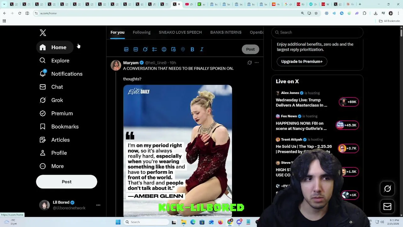Reload the current page
The image size is (403, 227).
20,13
